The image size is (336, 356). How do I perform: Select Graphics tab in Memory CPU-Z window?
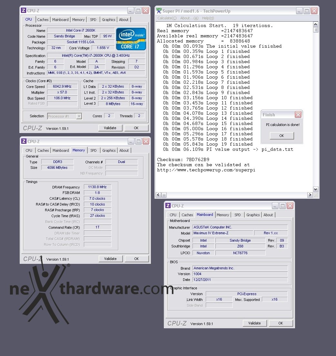pyautogui.click(x=109, y=150)
